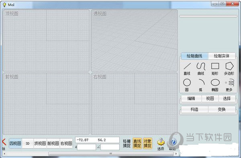This screenshot has height=158, width=241.
Task: Select the 多边形 polygon tool
Action: [229, 69]
